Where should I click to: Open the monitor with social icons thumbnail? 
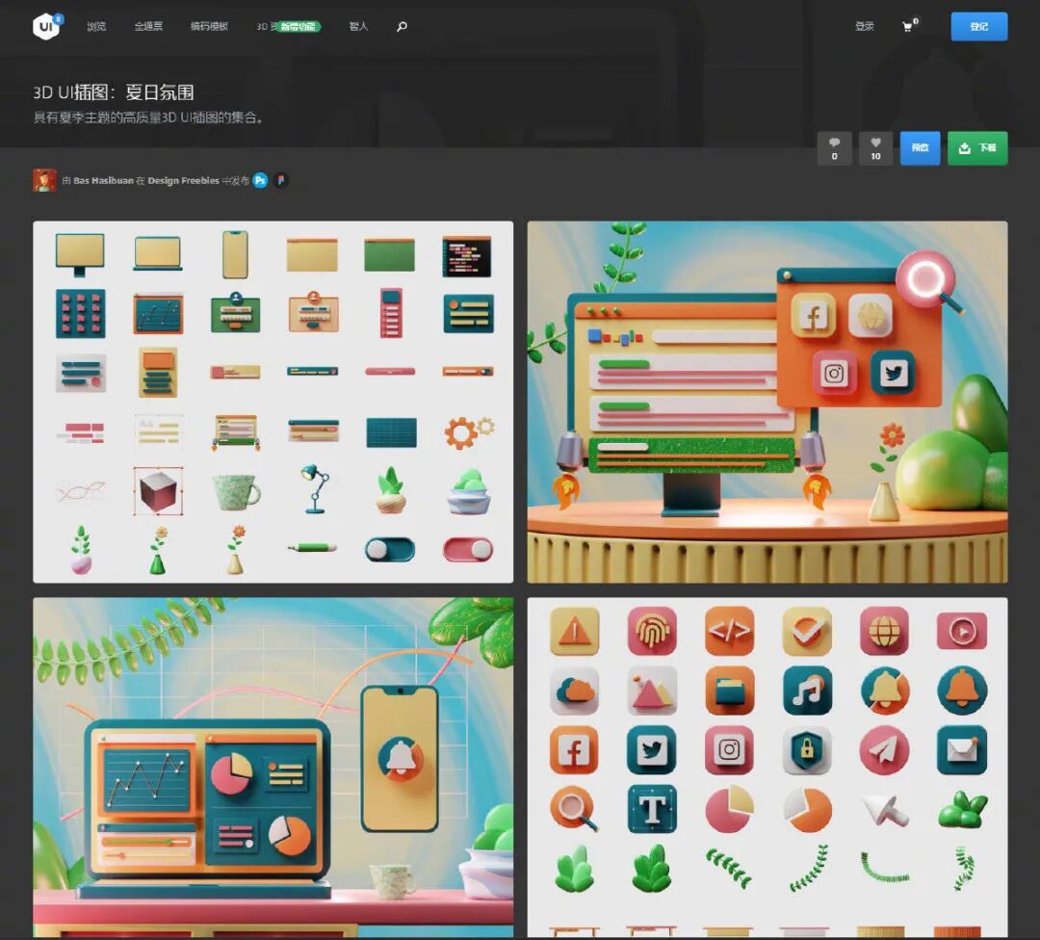pos(767,402)
